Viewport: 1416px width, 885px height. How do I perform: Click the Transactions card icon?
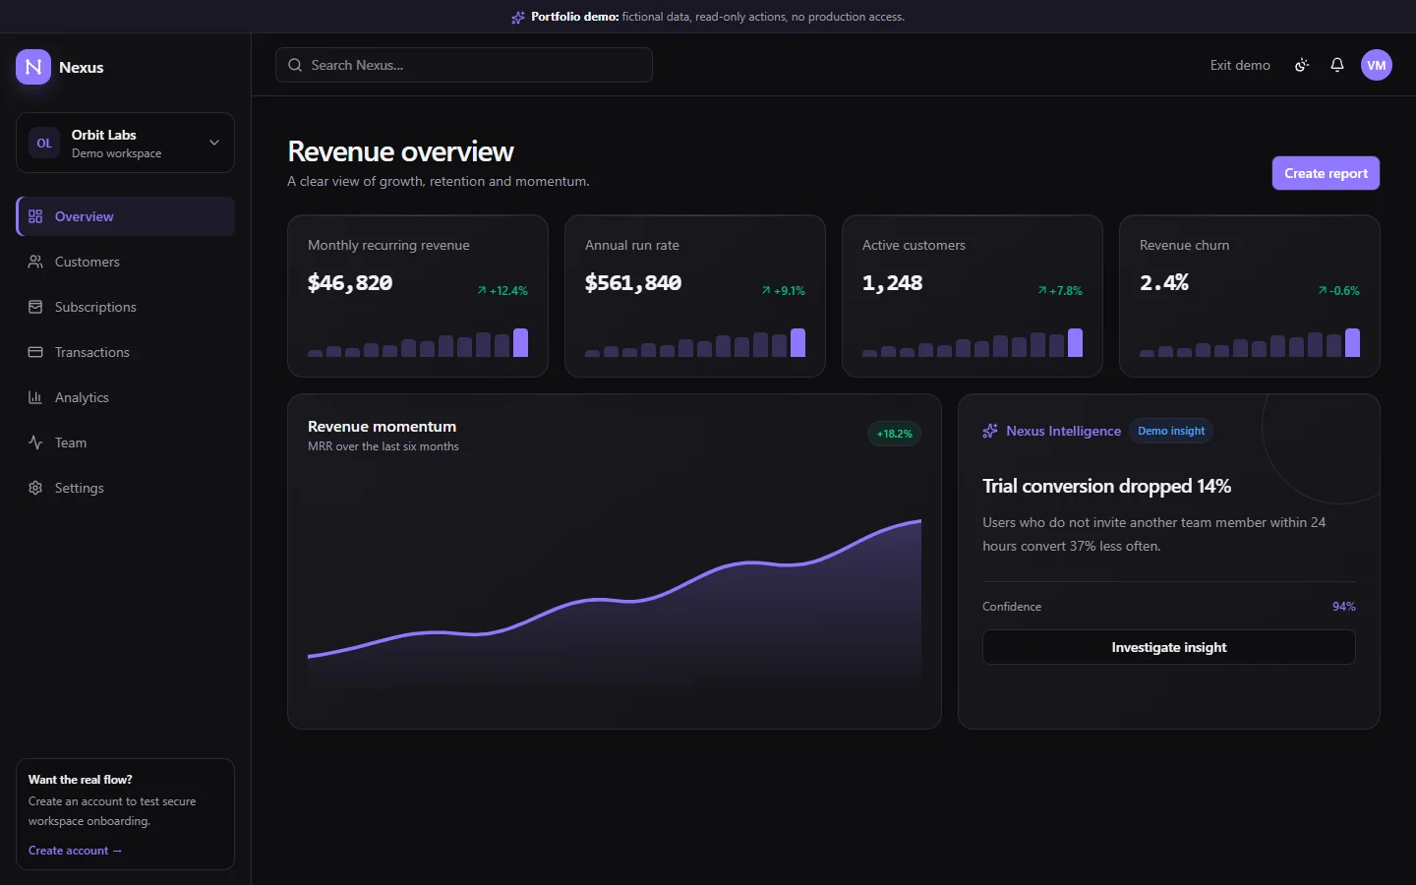click(35, 352)
